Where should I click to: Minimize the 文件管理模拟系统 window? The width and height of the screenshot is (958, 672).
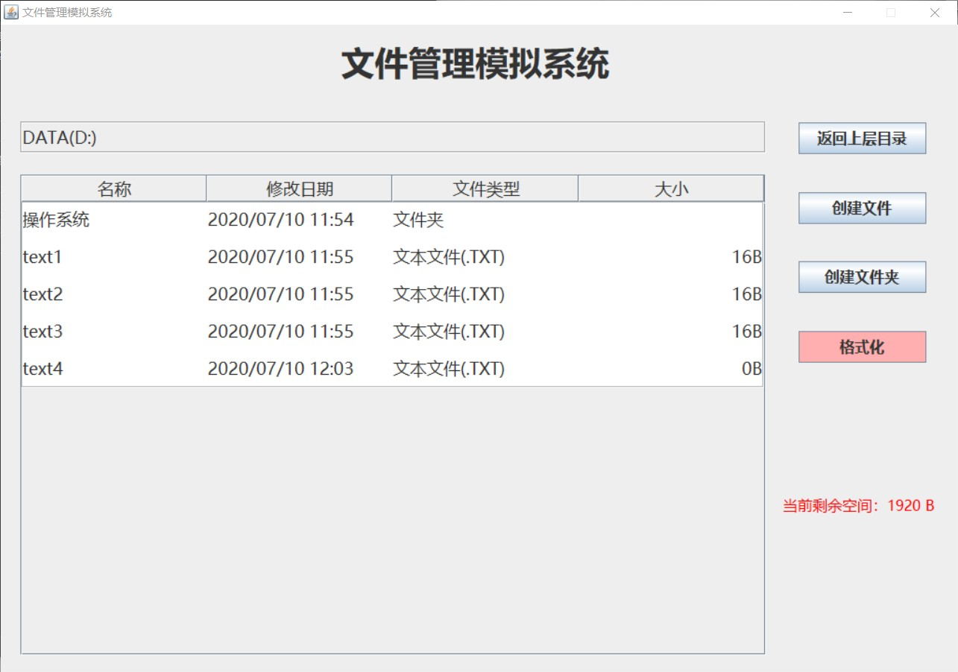click(x=848, y=12)
